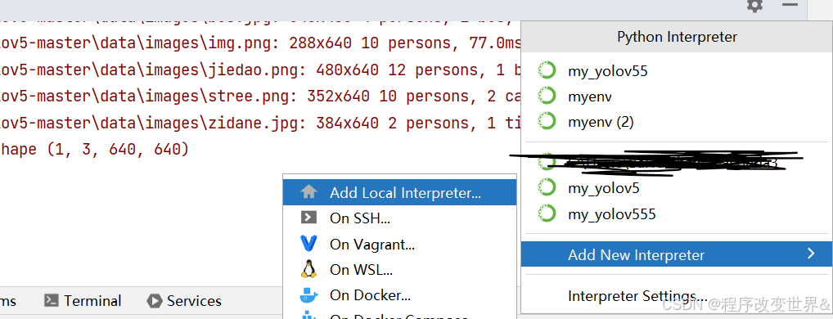The height and width of the screenshot is (319, 833).
Task: Click green conda icon beside my_yolov5
Action: 547,187
